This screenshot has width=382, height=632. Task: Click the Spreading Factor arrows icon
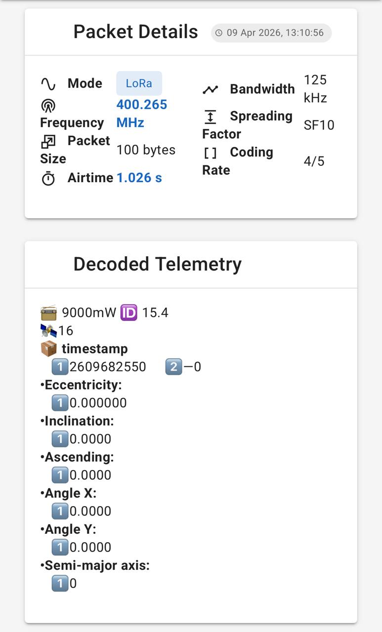click(x=210, y=117)
